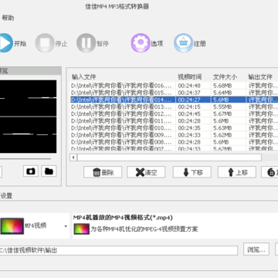278x278 pixels.
Task: Click the MP4视频 colorful format thumbnail
Action: [12, 226]
